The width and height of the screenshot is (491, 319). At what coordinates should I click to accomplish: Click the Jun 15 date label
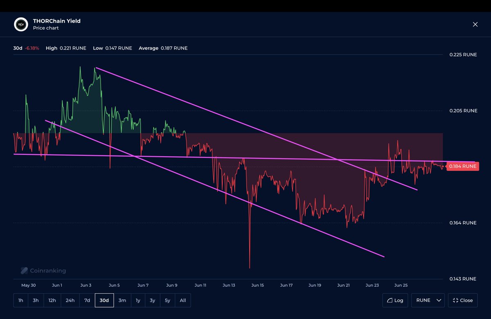[258, 285]
